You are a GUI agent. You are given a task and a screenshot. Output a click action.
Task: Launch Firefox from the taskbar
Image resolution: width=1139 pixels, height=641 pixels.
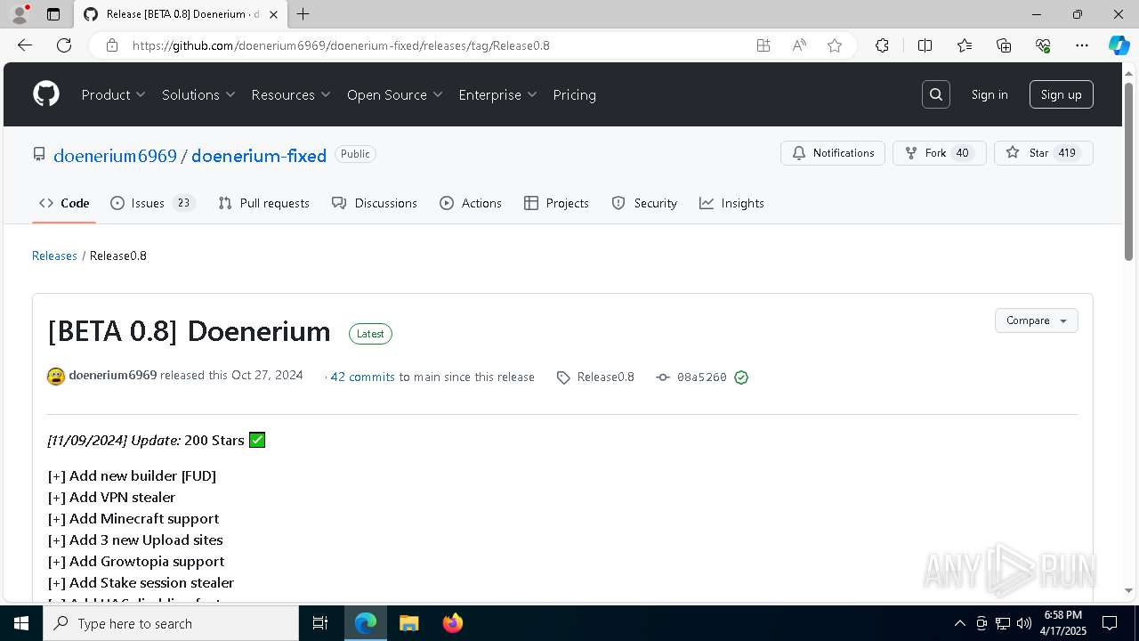pyautogui.click(x=453, y=623)
